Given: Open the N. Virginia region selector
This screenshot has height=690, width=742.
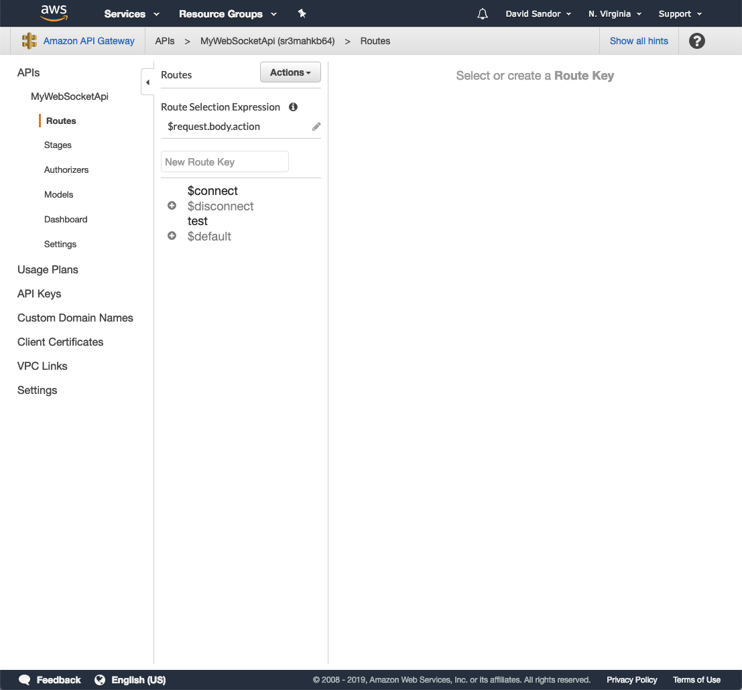Looking at the screenshot, I should 615,13.
